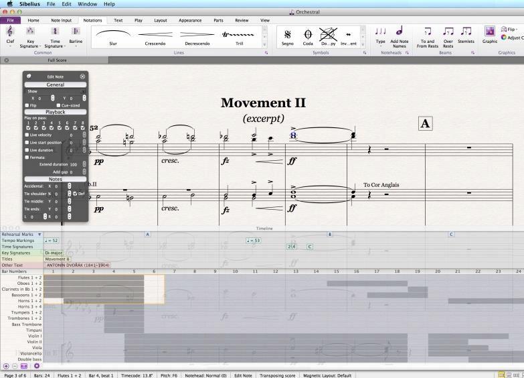Viewport: 524px width, 378px height.
Task: Collapse the Playback section header
Action: point(56,112)
